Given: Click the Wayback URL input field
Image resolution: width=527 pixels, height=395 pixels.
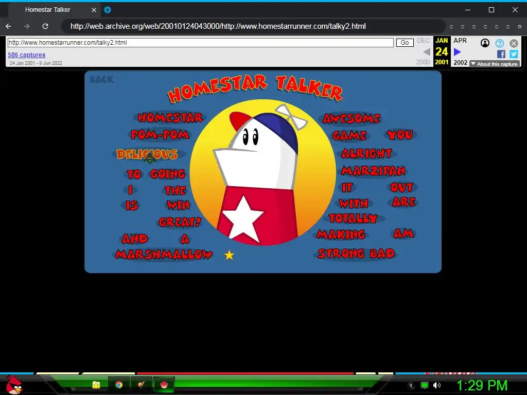Looking at the screenshot, I should [x=200, y=43].
